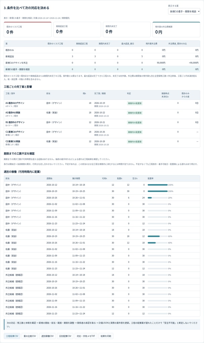Click the A2 既存Aの実装 row title
204x343 pixels.
(13, 113)
